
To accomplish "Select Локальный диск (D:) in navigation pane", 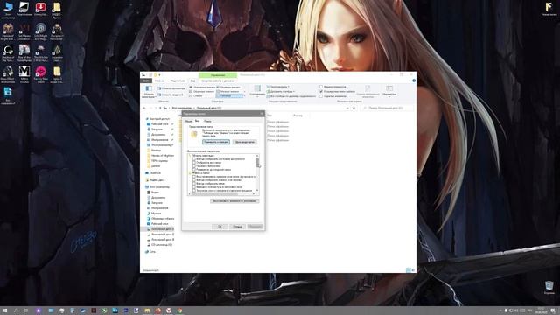I will pos(160,234).
